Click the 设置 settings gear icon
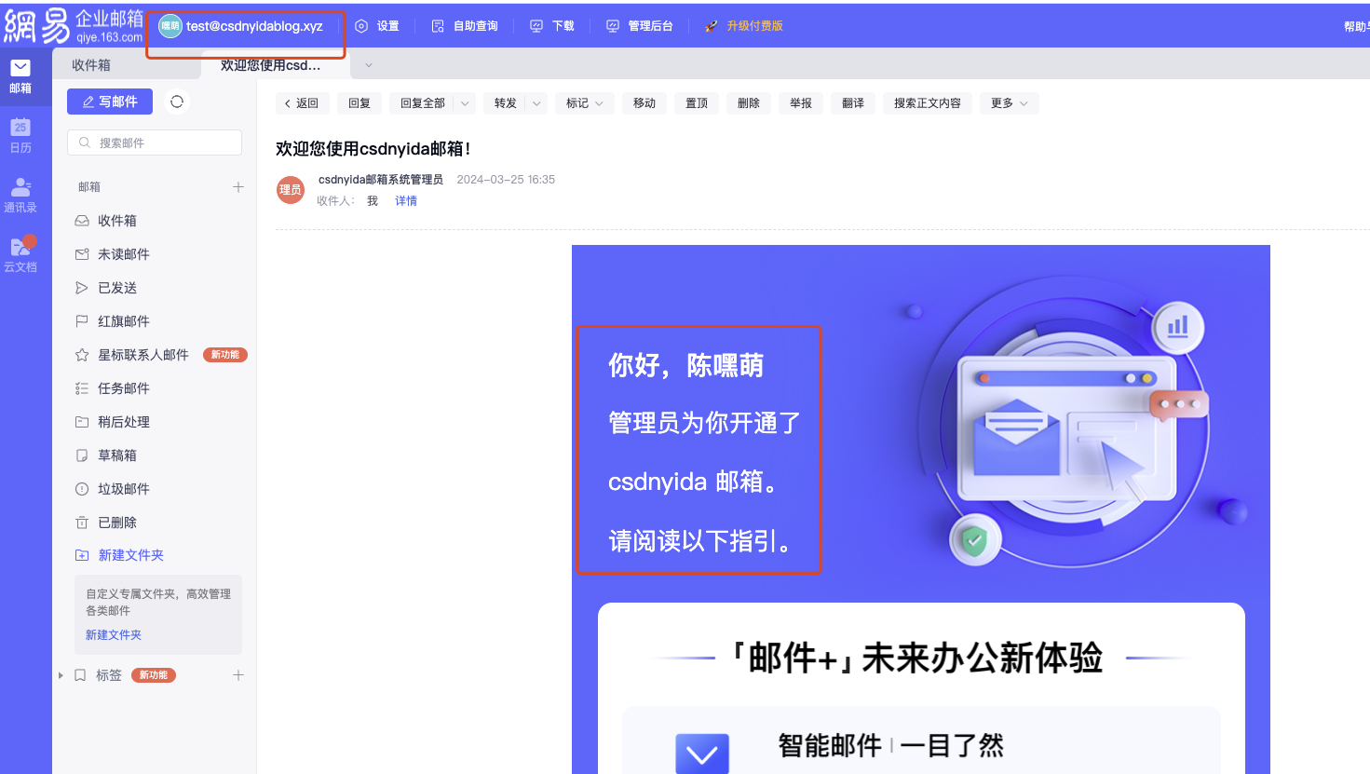Viewport: 1370px width, 774px height. (x=361, y=26)
